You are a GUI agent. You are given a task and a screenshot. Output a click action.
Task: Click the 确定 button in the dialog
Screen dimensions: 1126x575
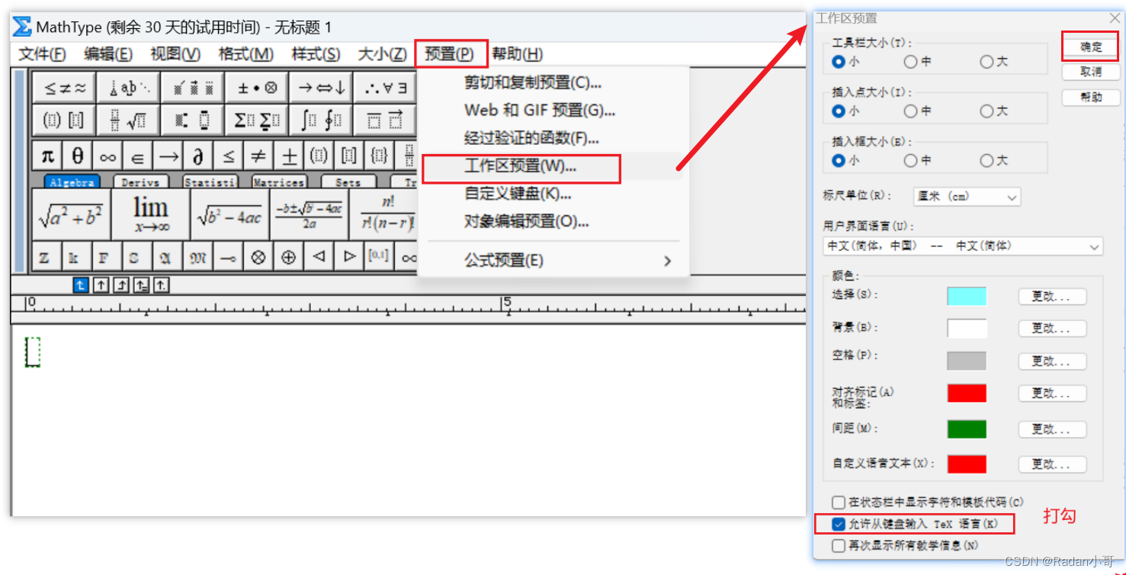coord(1091,47)
